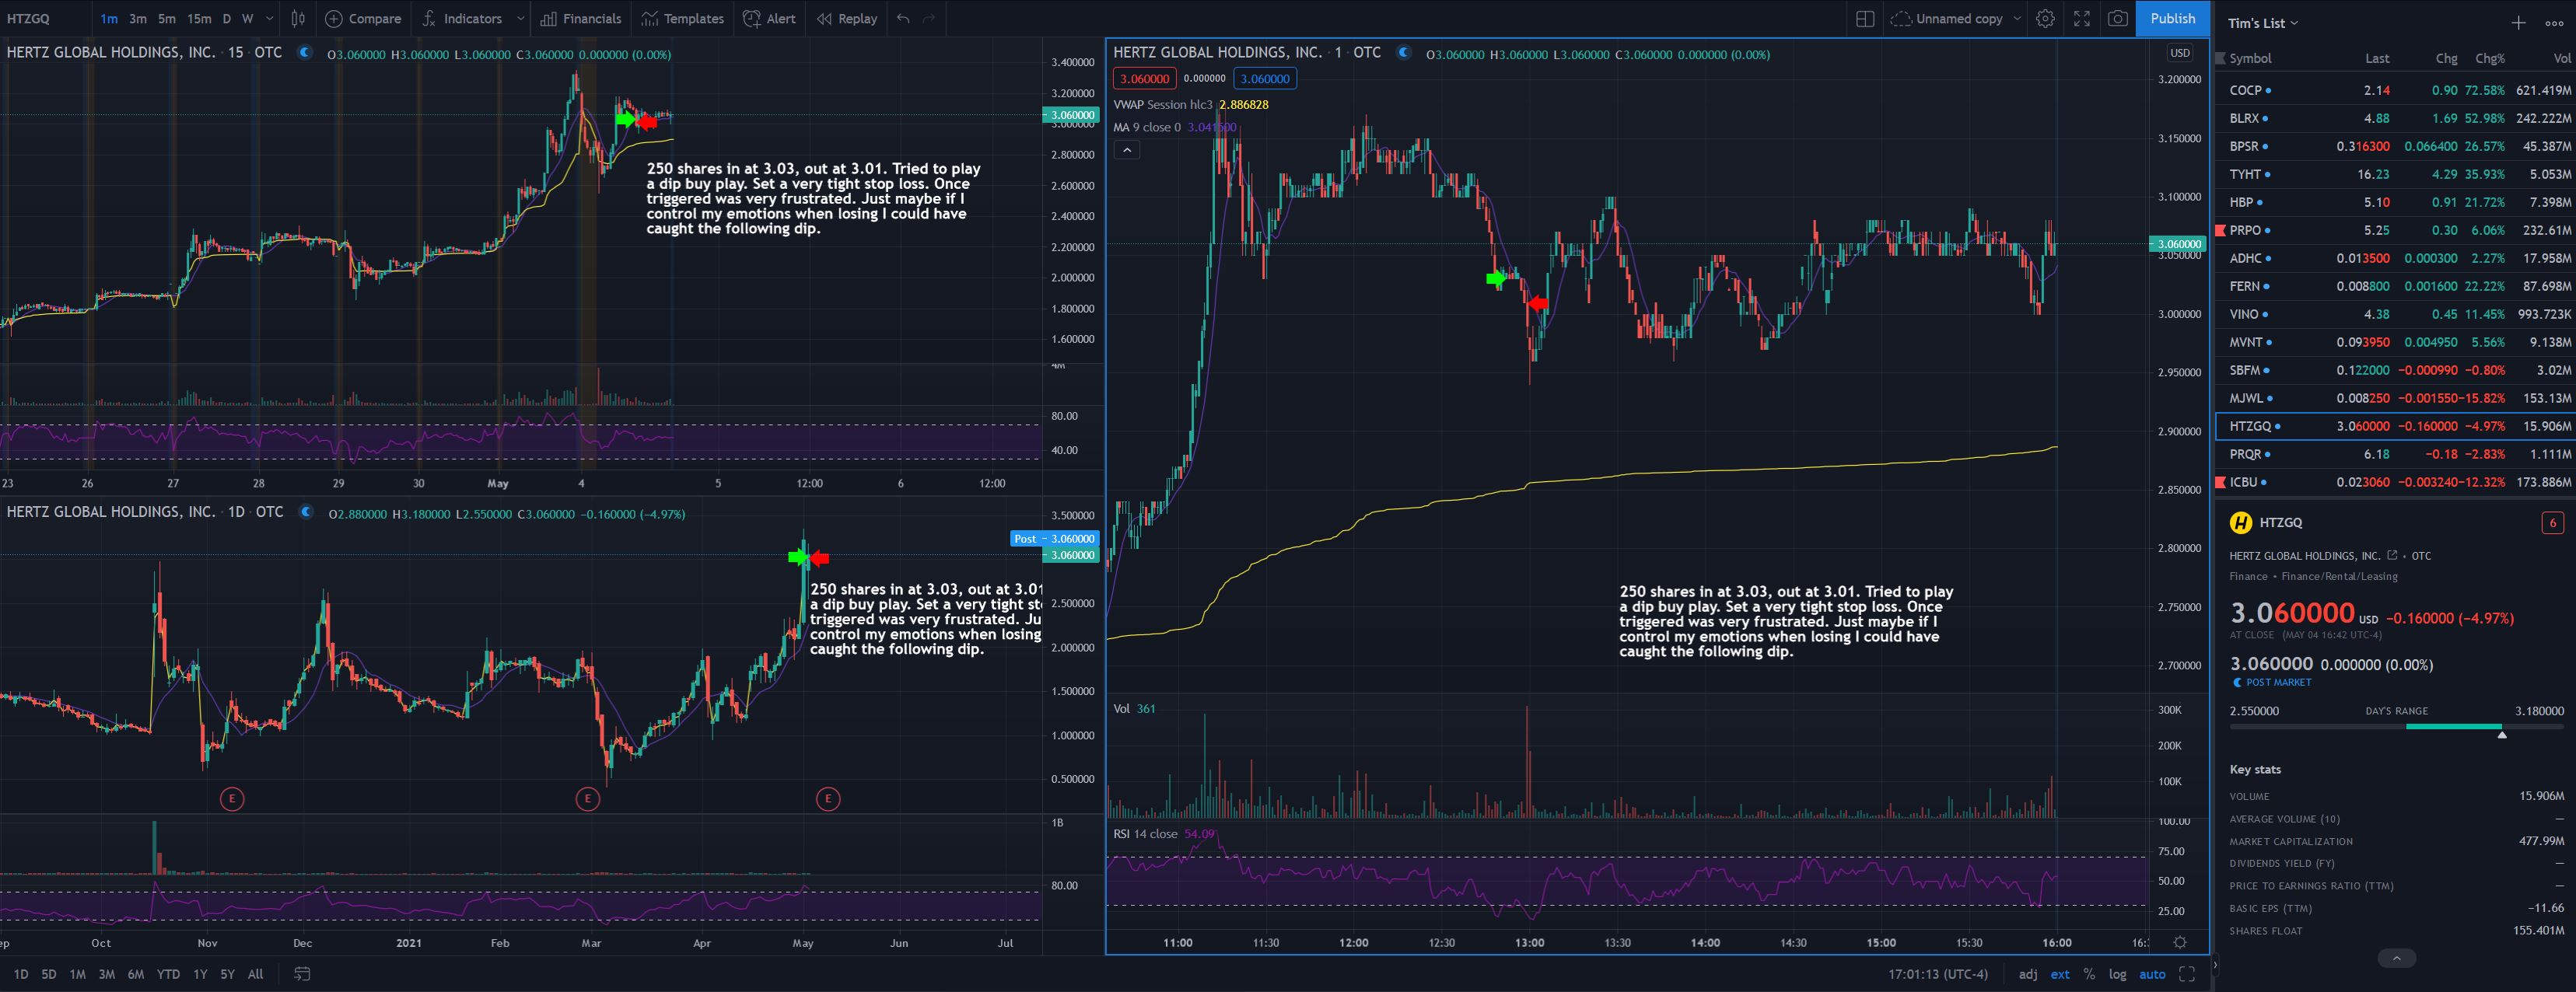The image size is (2576, 992).
Task: Collapse the indicator legend on the 1-minute chart
Action: (1126, 150)
